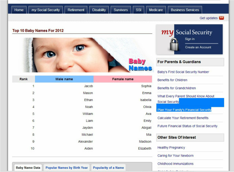Select the Medicare navigation tab
The image size is (234, 172).
tap(156, 10)
